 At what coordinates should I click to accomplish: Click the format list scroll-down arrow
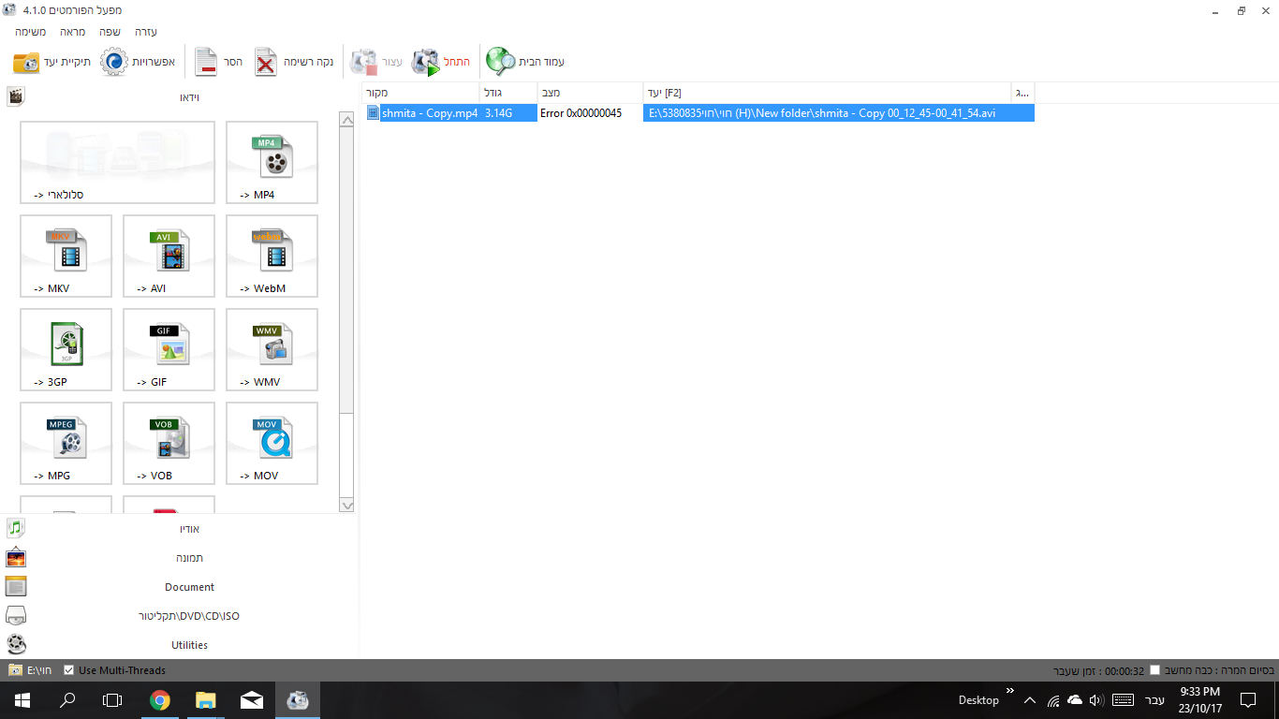click(x=346, y=506)
